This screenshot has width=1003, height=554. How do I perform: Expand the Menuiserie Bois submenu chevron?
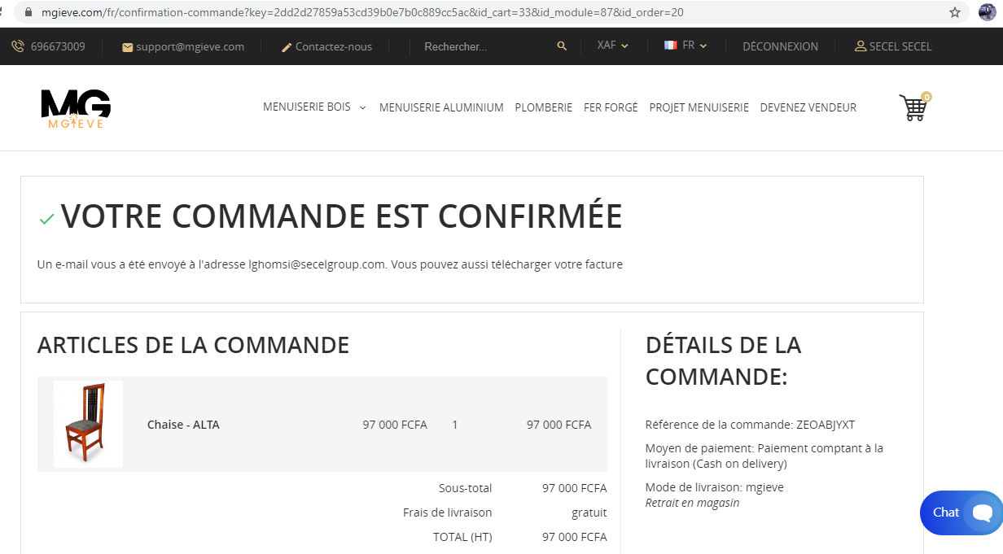click(x=362, y=107)
